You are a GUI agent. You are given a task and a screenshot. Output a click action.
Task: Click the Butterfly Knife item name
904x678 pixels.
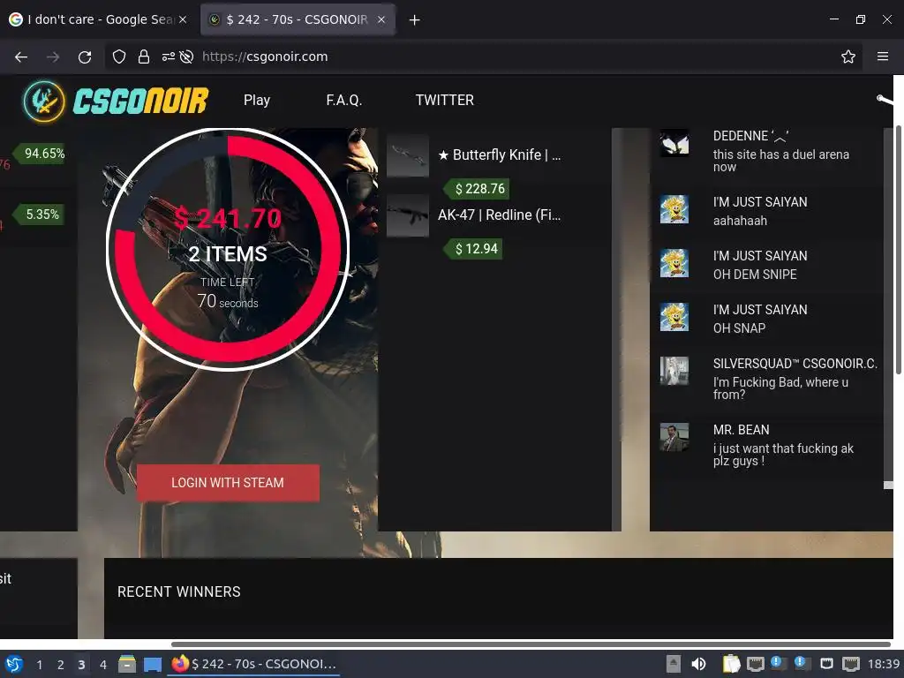pyautogui.click(x=500, y=154)
